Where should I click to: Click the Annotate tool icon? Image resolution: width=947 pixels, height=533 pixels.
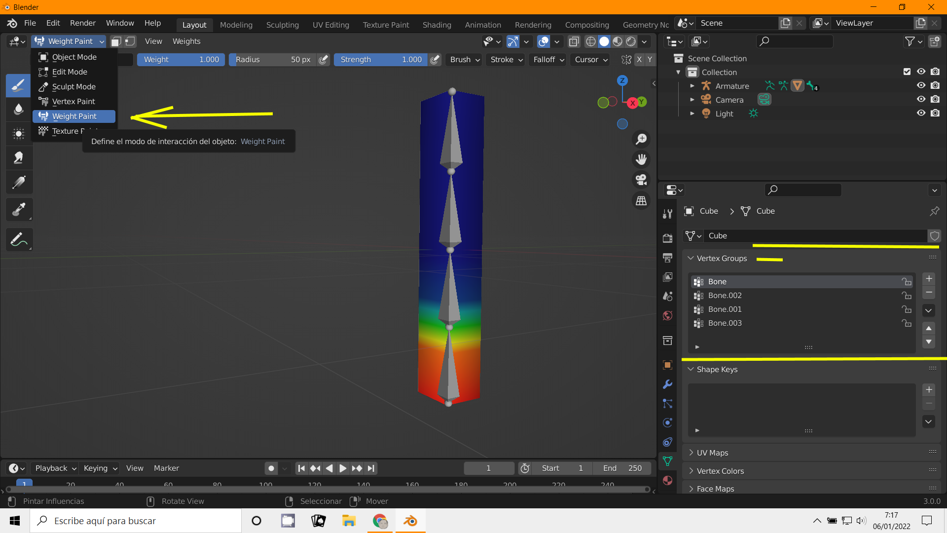(18, 240)
